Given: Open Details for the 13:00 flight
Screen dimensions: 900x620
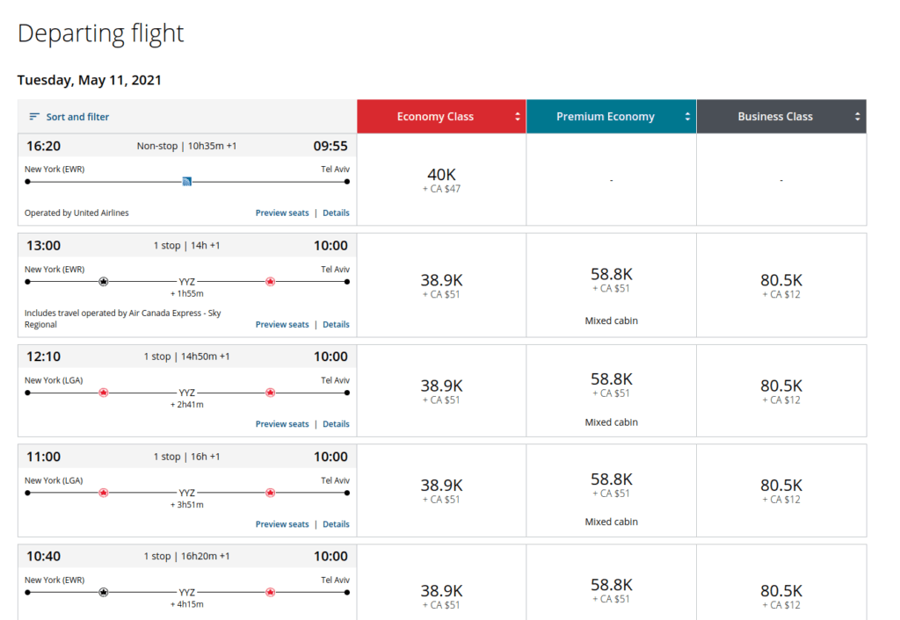Looking at the screenshot, I should pos(336,325).
